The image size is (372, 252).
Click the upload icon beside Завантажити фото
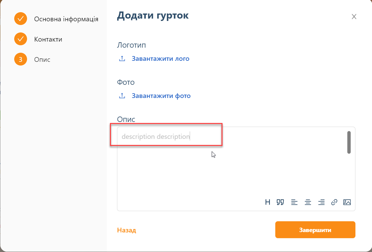(122, 96)
